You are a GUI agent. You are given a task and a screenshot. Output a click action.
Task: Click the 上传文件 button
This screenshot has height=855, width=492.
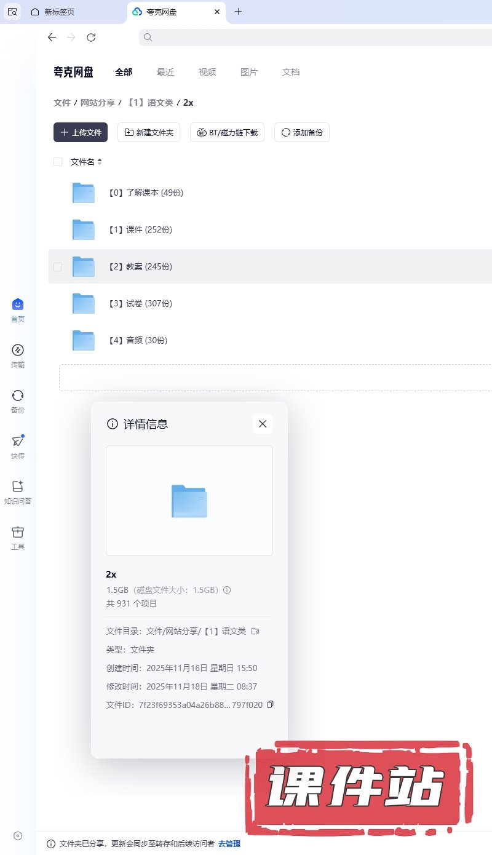pyautogui.click(x=81, y=132)
